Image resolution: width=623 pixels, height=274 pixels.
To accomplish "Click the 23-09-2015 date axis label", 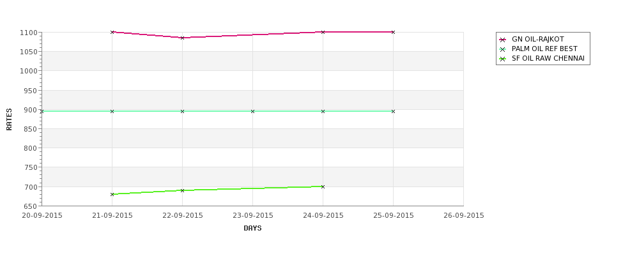I will point(252,216).
